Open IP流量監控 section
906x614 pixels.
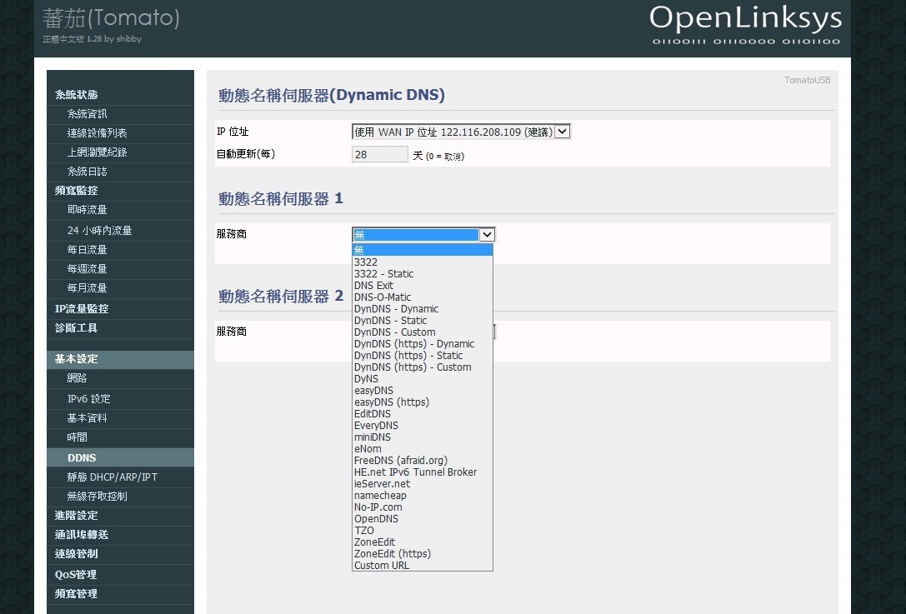(120, 309)
